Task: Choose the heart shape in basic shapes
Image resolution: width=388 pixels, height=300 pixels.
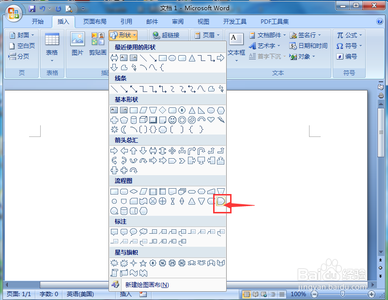Action: coord(211,120)
